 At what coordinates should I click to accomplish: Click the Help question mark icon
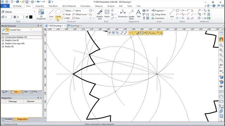pos(208,6)
